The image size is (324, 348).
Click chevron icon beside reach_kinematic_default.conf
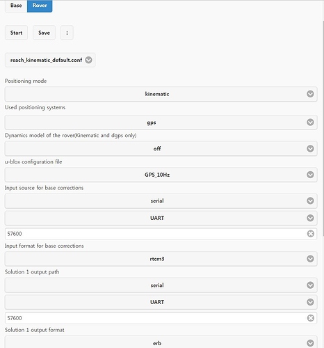click(88, 60)
